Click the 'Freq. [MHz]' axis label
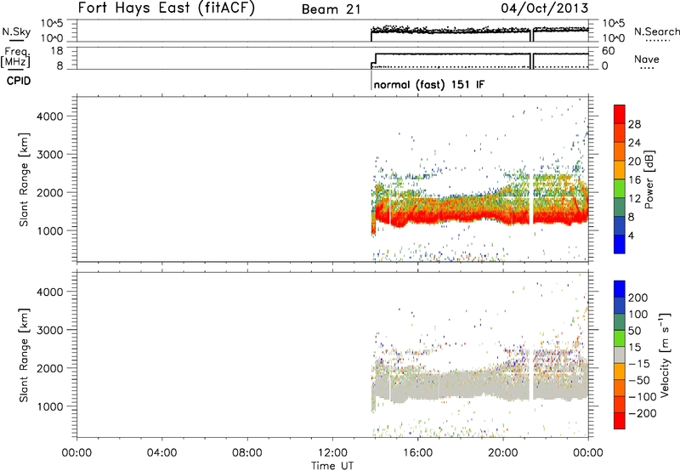The image size is (680, 471). (15, 58)
